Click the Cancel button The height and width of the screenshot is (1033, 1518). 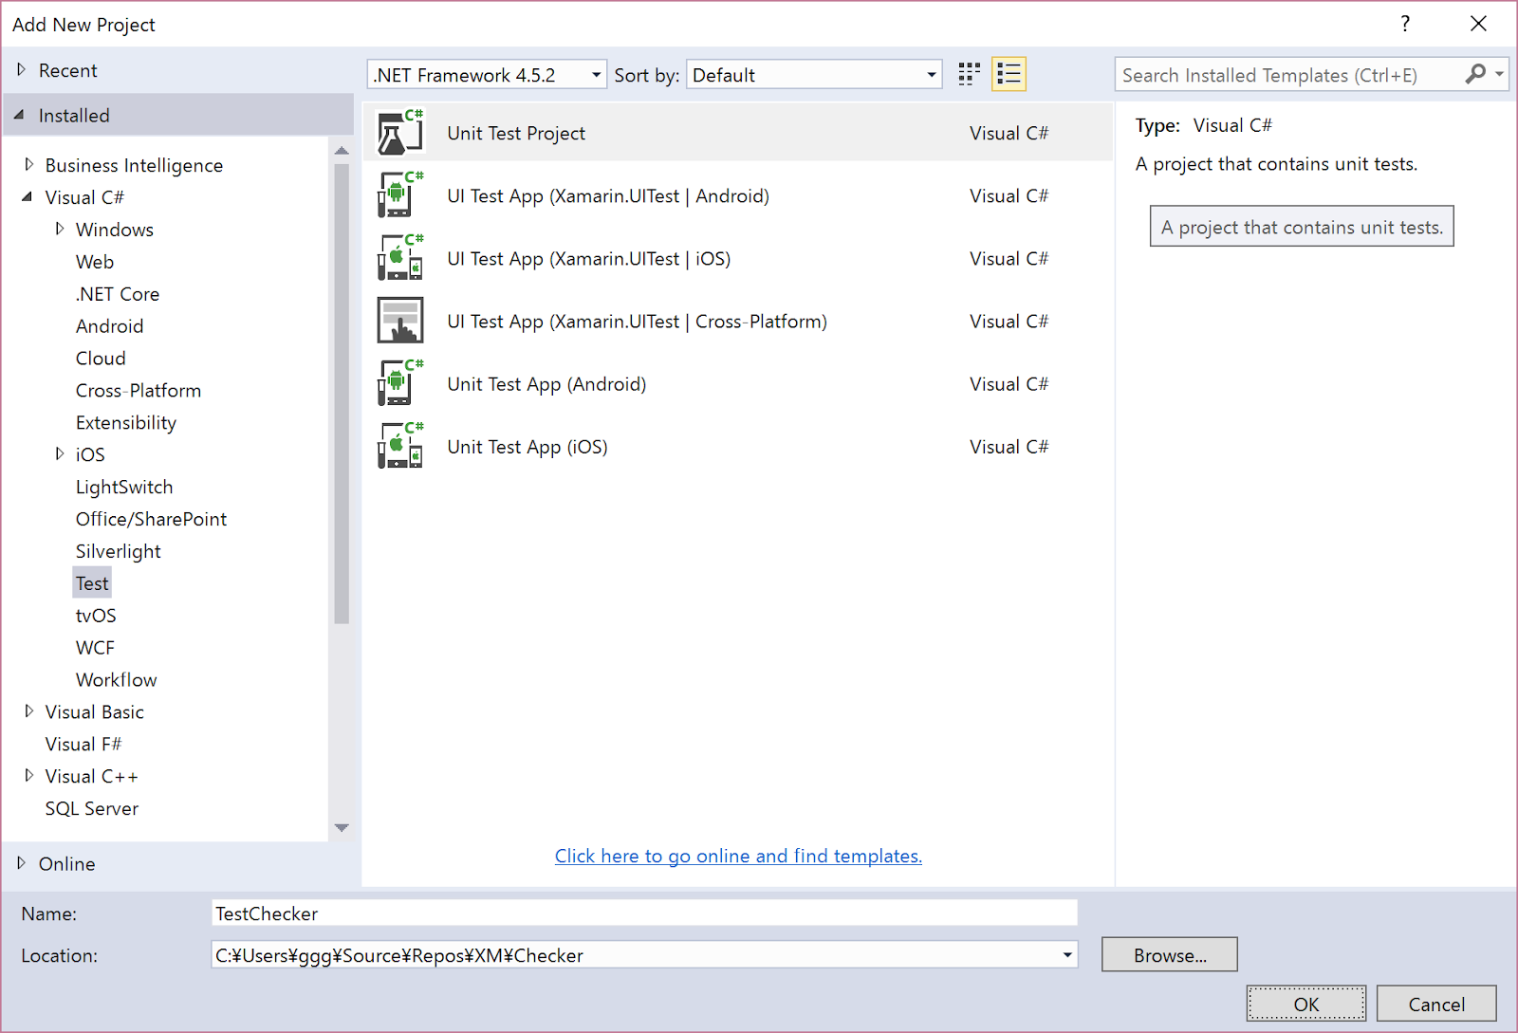pos(1436,1005)
